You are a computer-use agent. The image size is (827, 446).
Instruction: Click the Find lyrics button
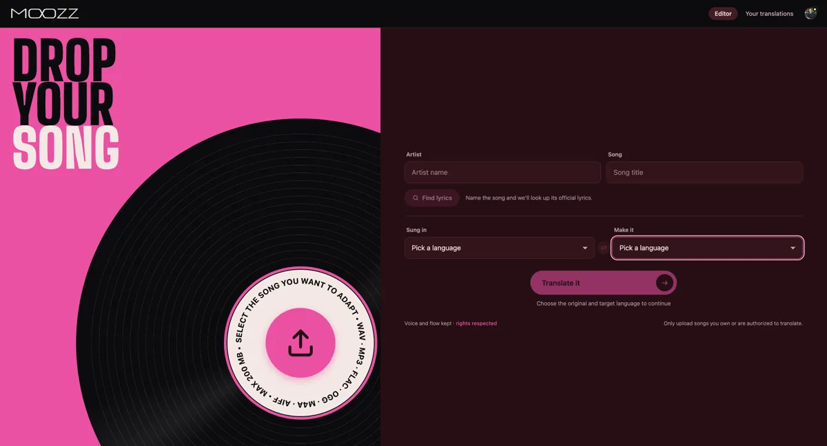click(x=432, y=198)
